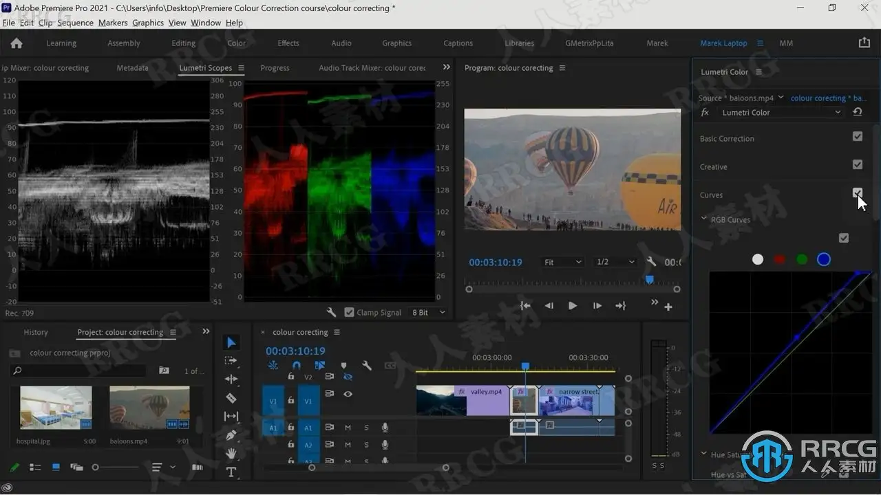
Task: Open the Sequence menu
Action: point(75,23)
